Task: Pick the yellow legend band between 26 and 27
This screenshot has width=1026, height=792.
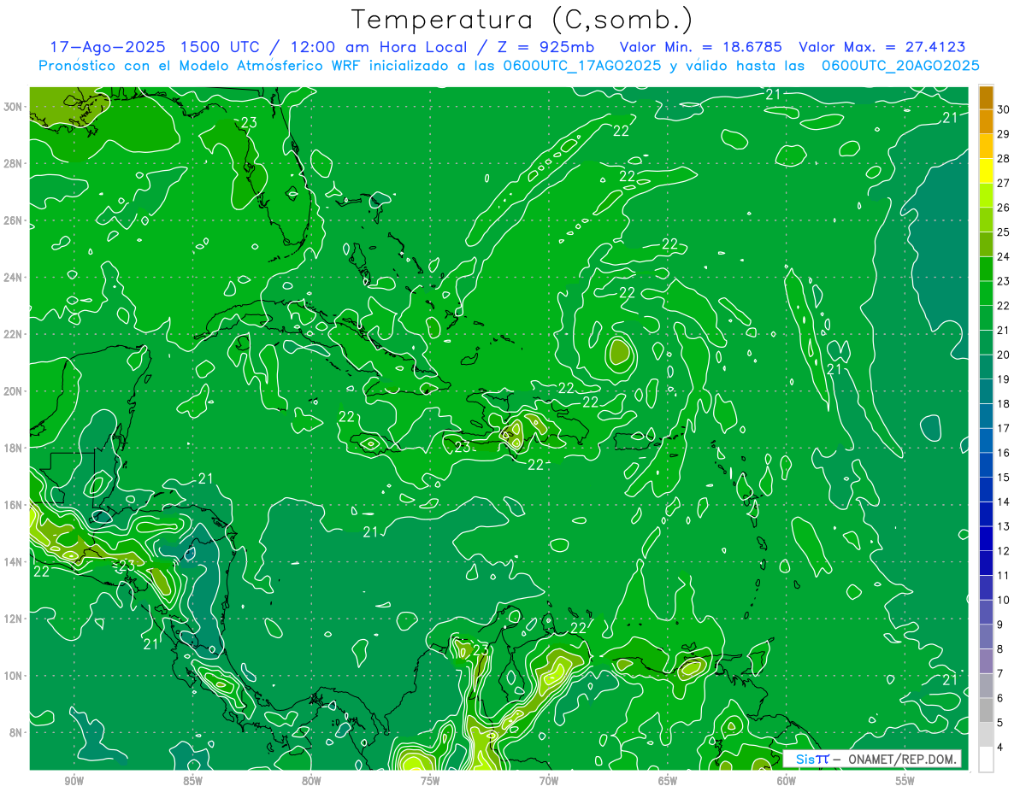Action: (x=987, y=195)
